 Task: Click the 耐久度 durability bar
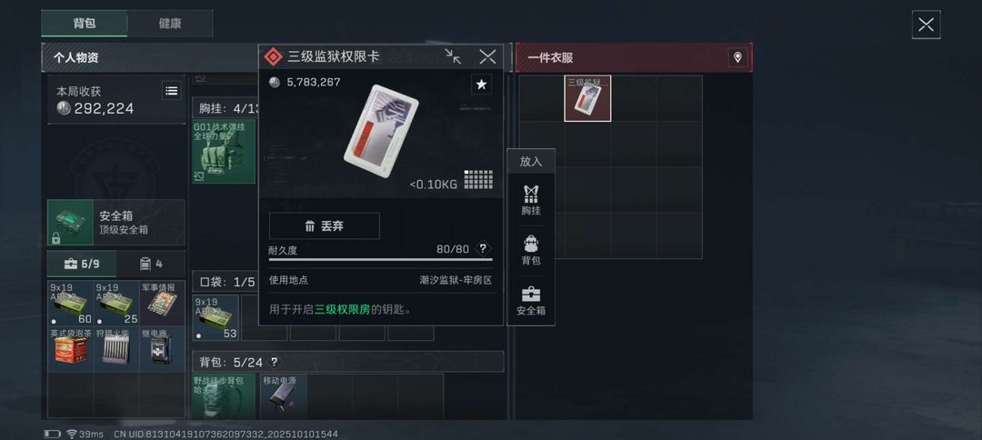(x=380, y=258)
